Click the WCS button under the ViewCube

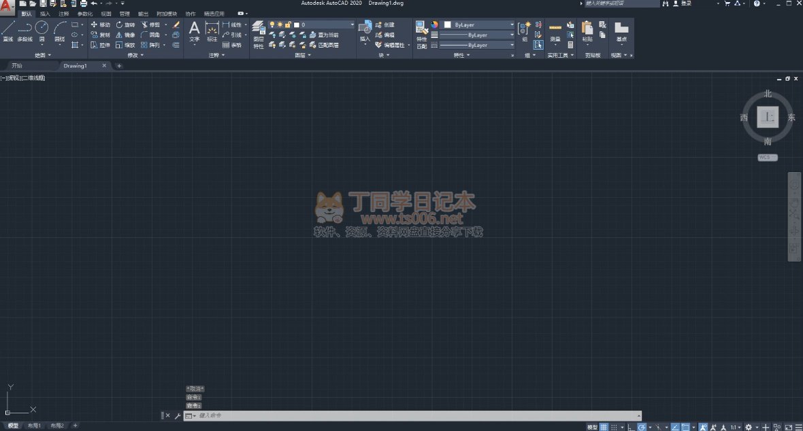(767, 157)
